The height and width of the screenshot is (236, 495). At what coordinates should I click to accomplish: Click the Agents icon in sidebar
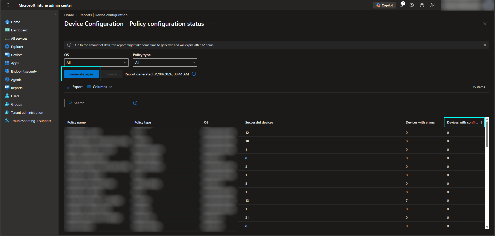click(7, 80)
